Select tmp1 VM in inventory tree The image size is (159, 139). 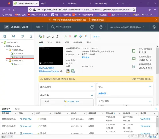(16, 64)
